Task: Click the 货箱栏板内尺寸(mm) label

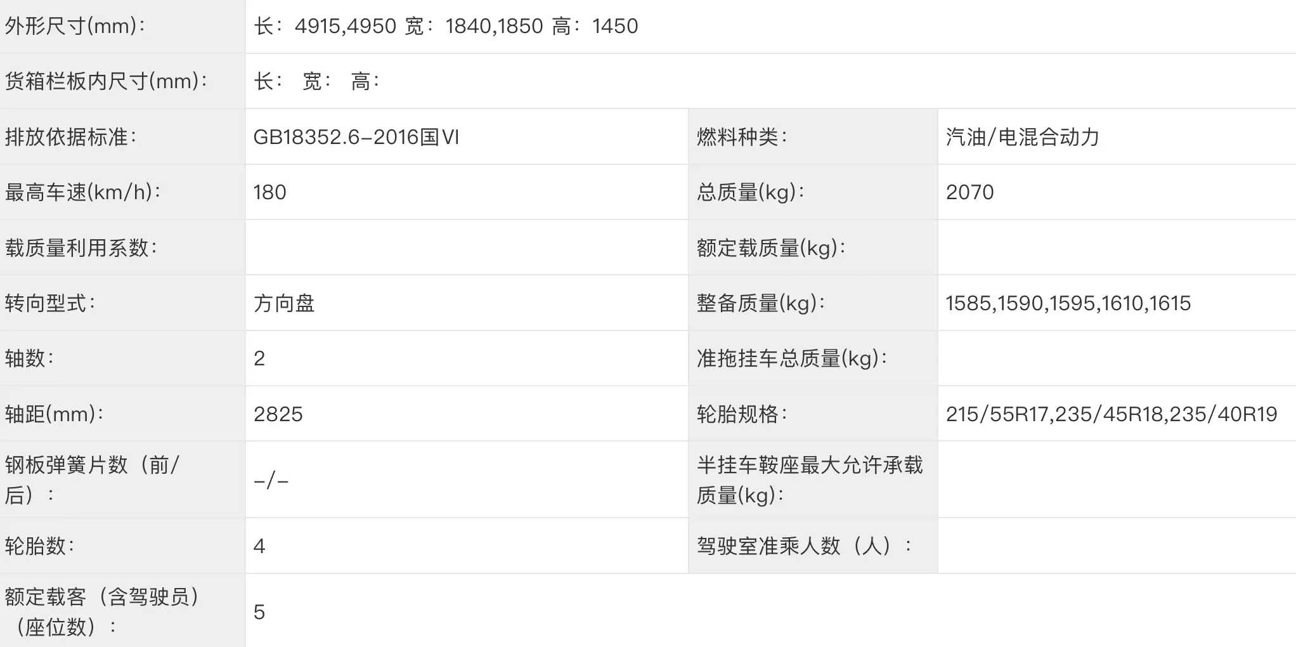Action: click(x=106, y=81)
